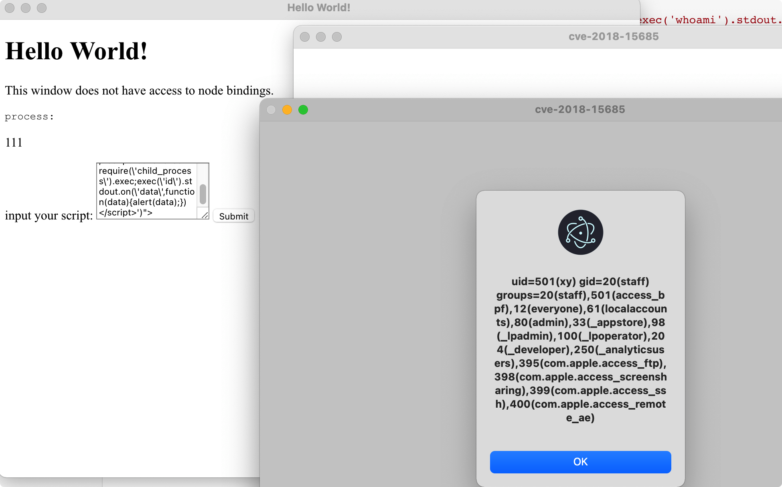Click the minimize button of Hello World! window
The image size is (782, 487).
click(26, 8)
